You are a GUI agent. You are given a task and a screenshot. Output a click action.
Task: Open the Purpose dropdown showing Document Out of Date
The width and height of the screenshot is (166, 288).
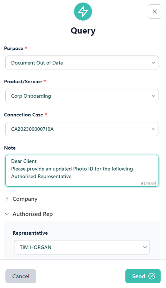(x=82, y=63)
